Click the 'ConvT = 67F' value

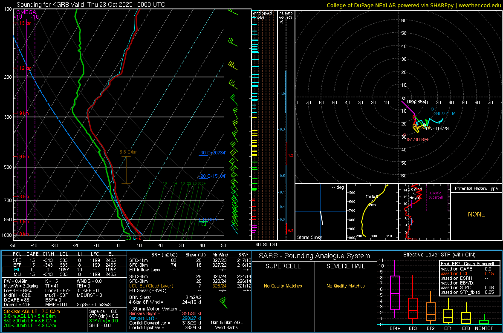tap(58, 290)
